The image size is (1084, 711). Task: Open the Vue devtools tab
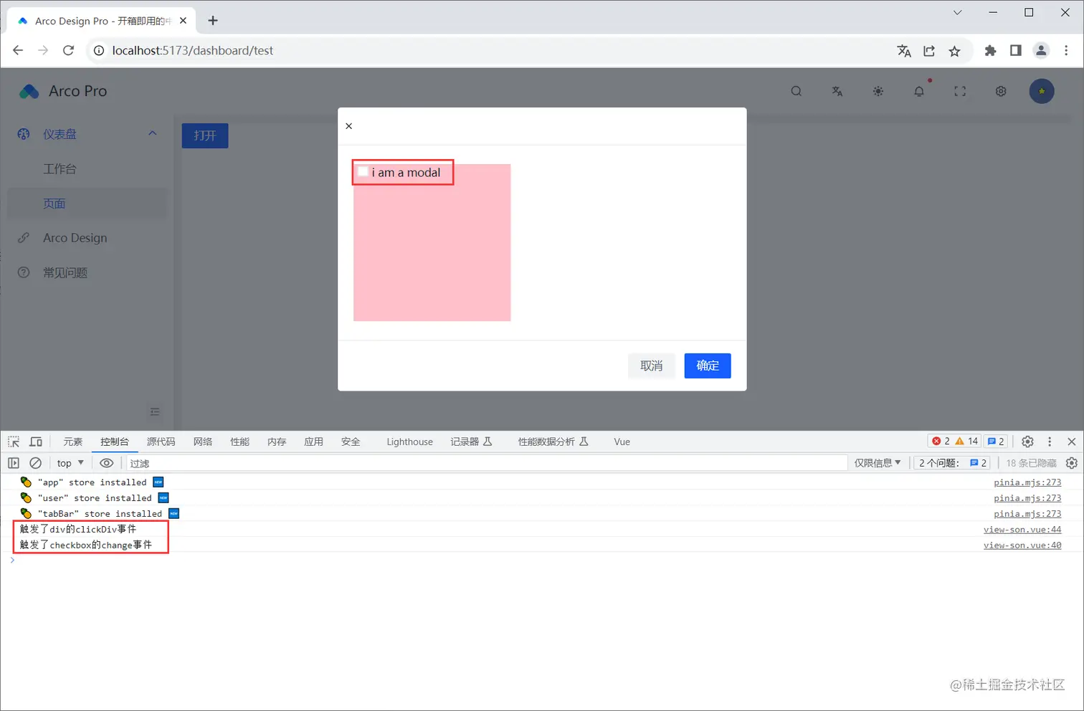[x=622, y=442]
